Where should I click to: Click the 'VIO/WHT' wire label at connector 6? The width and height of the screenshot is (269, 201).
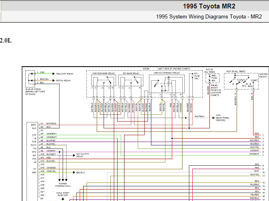click(255, 150)
